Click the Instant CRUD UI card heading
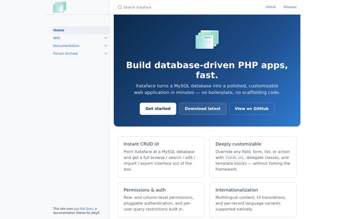This screenshot has width=350, height=219. (x=141, y=144)
